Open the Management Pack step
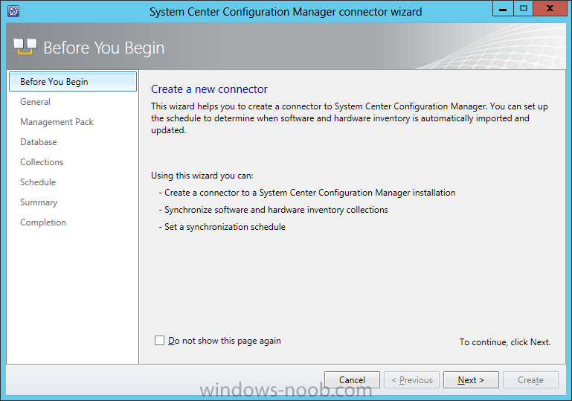The height and width of the screenshot is (401, 572). pos(57,122)
